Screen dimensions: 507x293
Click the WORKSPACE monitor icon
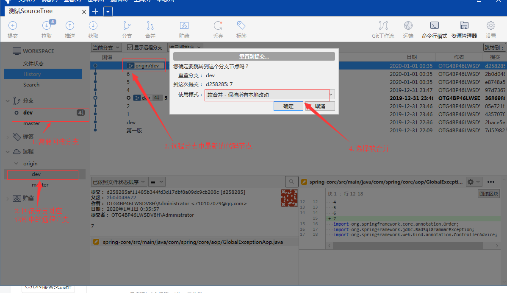tap(17, 51)
